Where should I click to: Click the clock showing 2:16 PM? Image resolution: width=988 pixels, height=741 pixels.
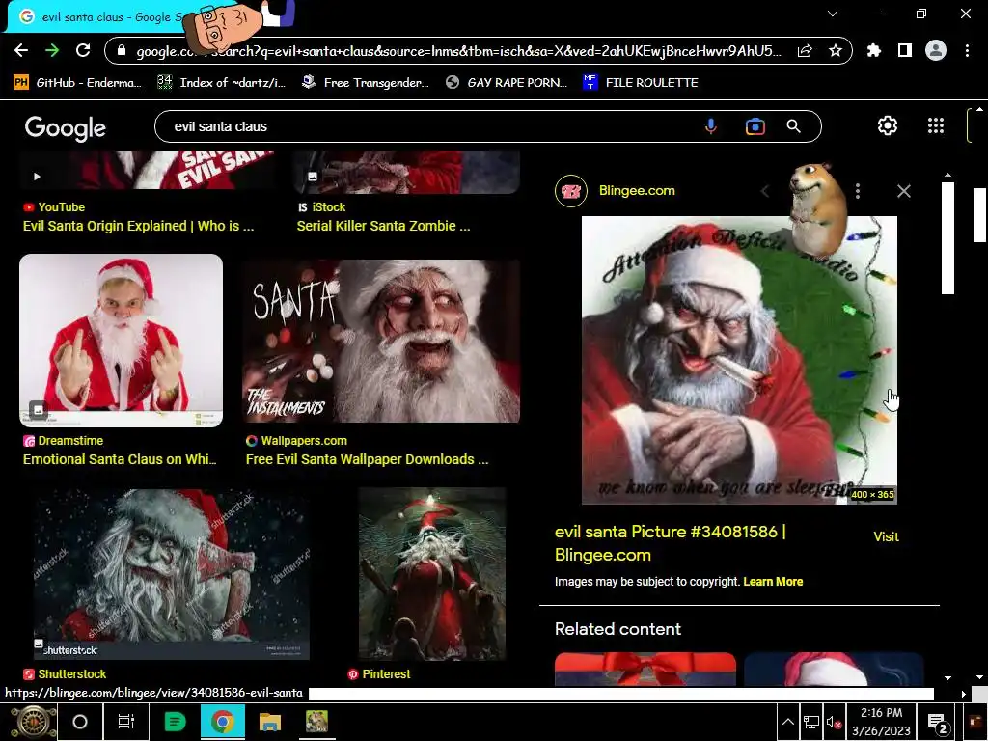[x=881, y=722]
